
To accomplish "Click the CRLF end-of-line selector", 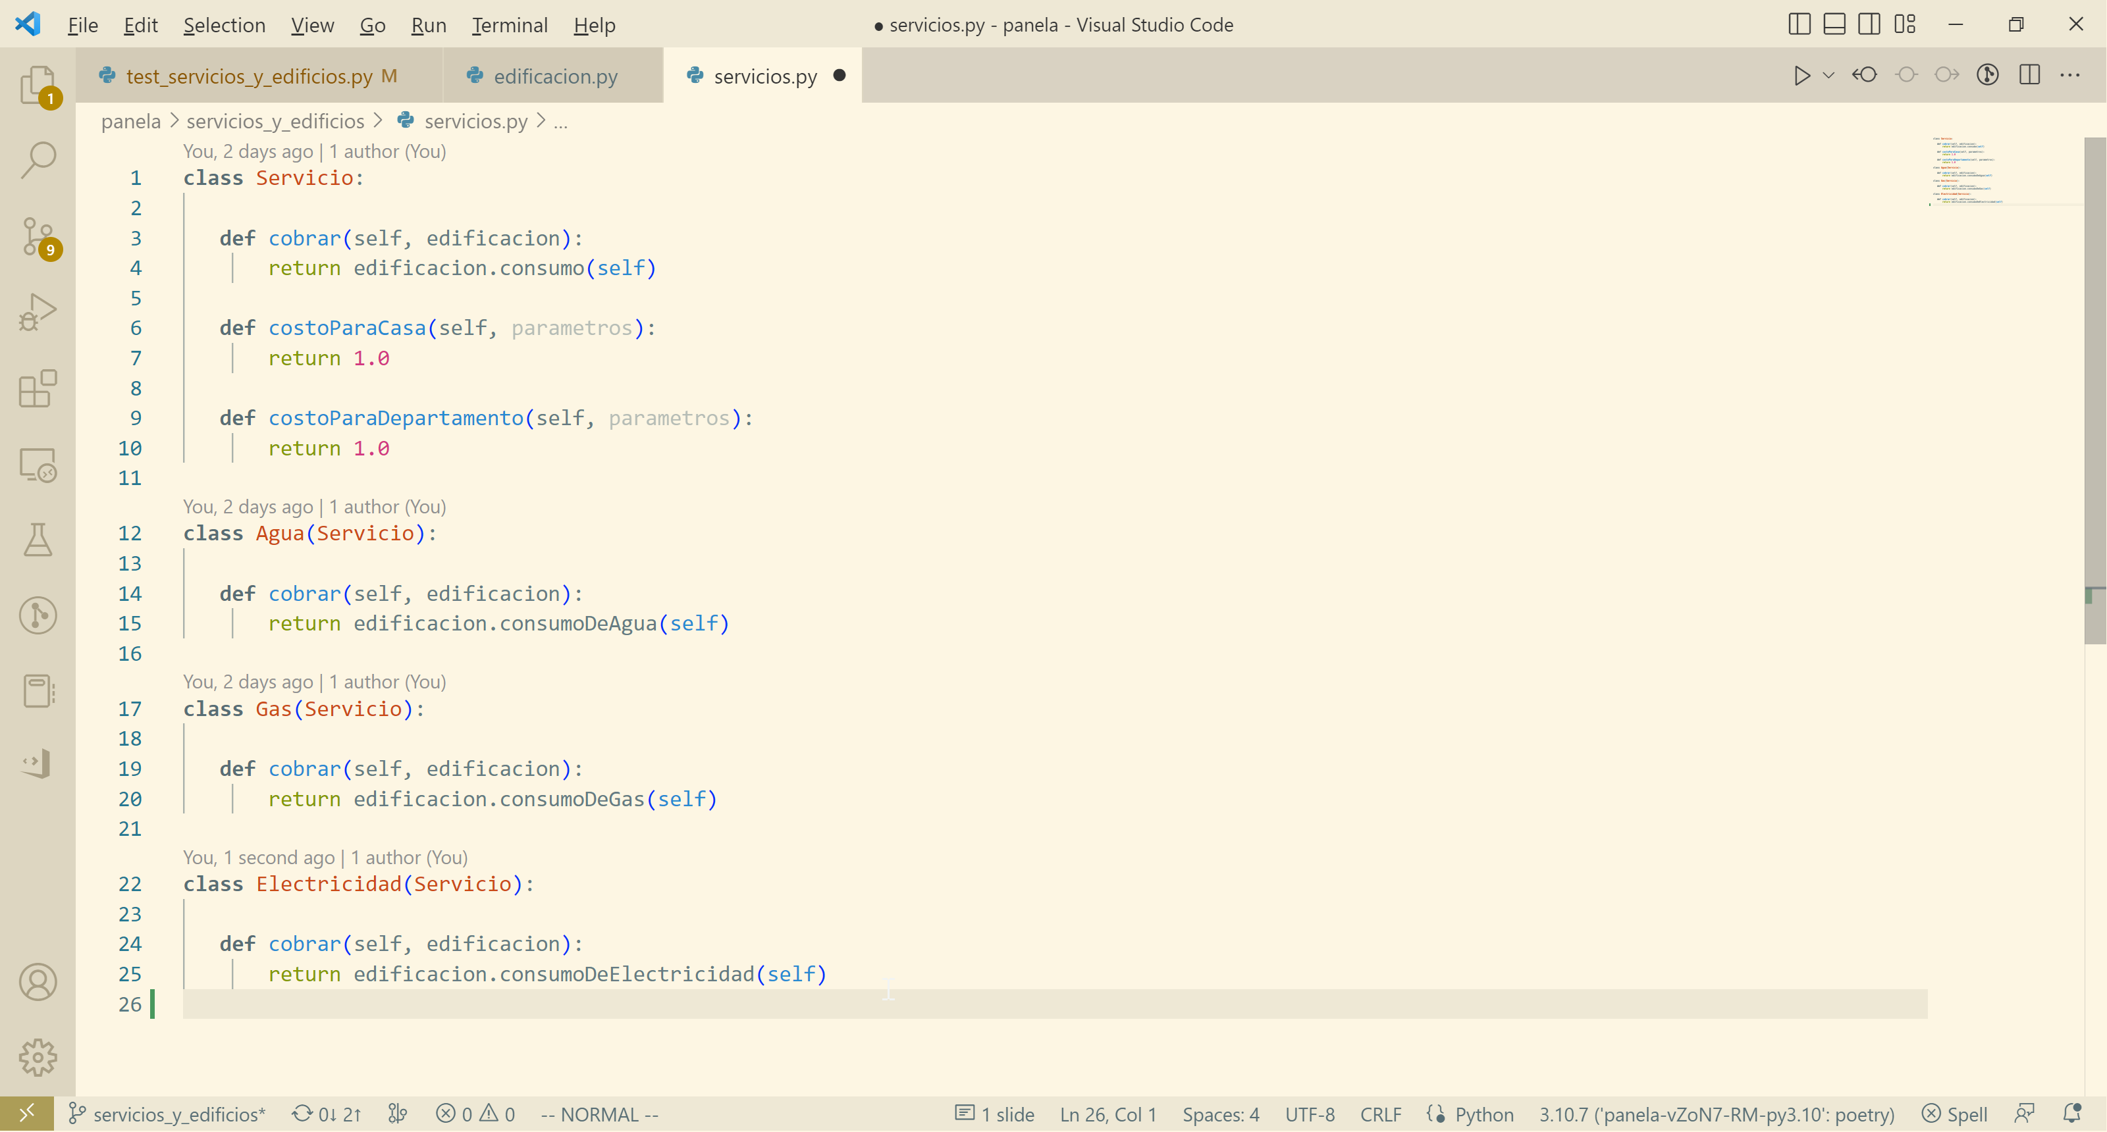I will click(x=1380, y=1114).
